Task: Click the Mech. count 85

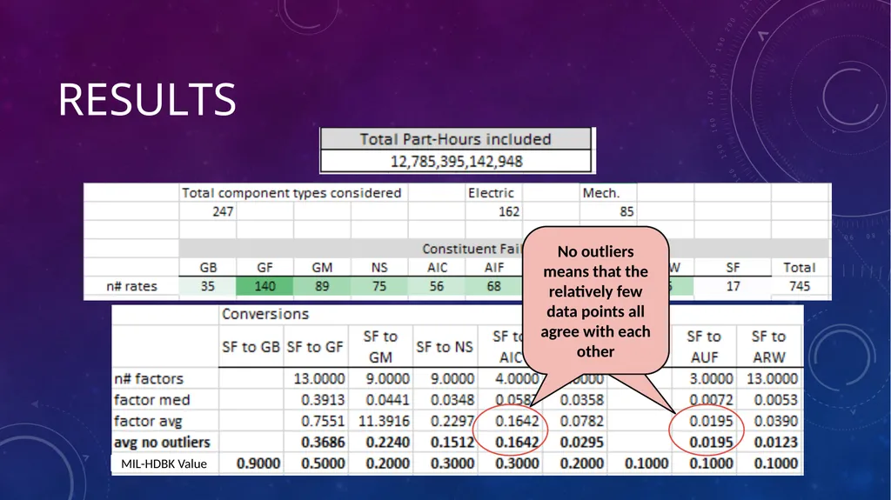Action: [x=626, y=212]
